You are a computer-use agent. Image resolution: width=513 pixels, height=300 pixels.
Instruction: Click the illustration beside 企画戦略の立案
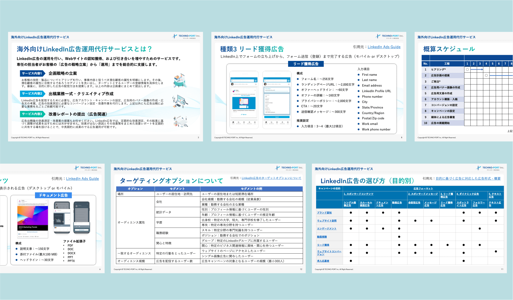pos(180,80)
